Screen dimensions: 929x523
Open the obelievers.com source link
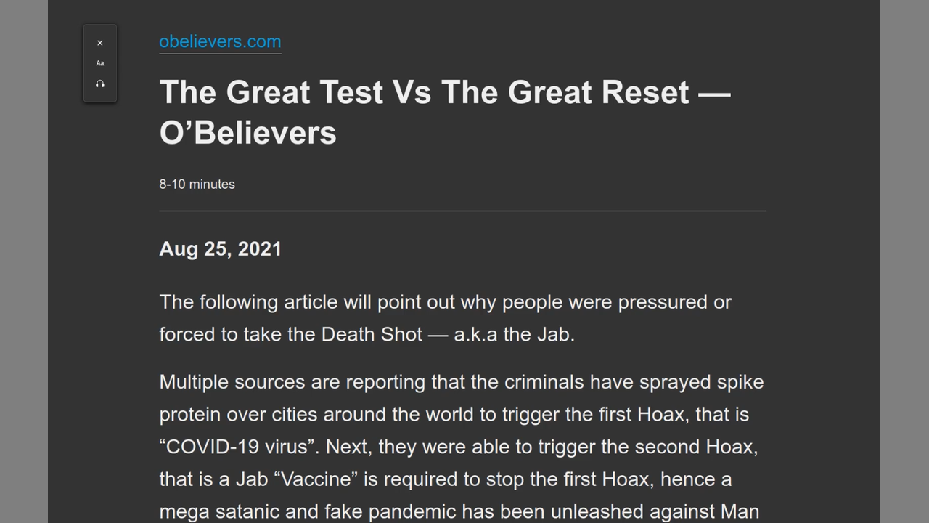pyautogui.click(x=220, y=41)
